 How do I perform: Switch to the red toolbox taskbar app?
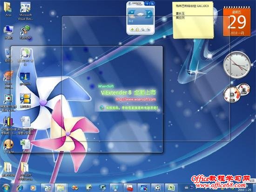point(130,188)
